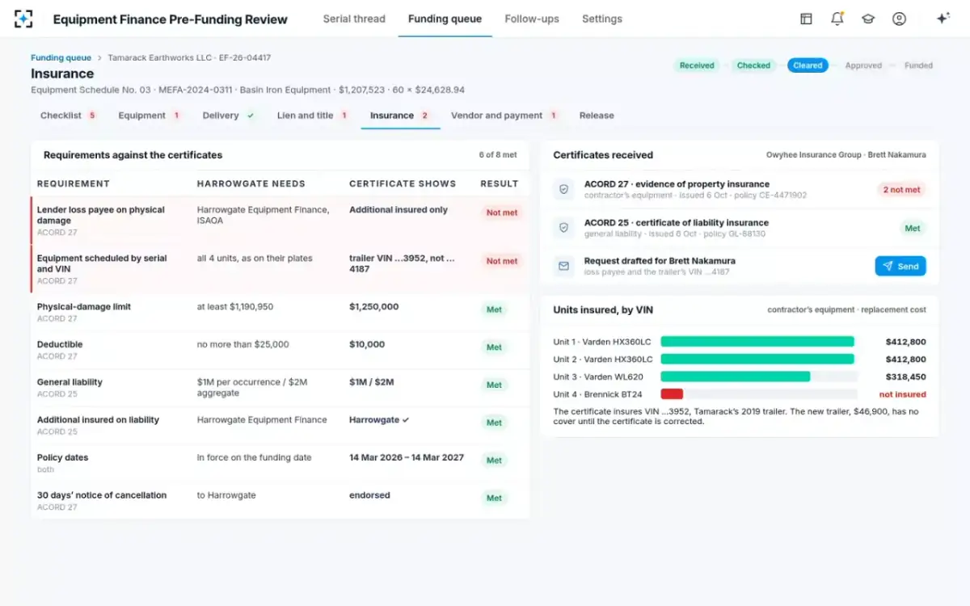Open the layout panel icon
This screenshot has width=970, height=606.
(806, 19)
